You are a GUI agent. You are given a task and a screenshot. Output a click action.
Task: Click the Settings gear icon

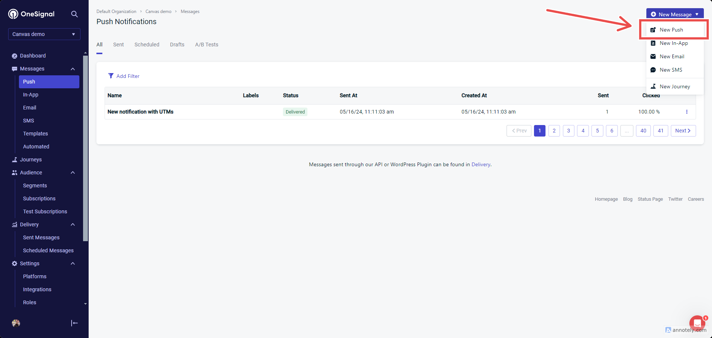pos(14,263)
